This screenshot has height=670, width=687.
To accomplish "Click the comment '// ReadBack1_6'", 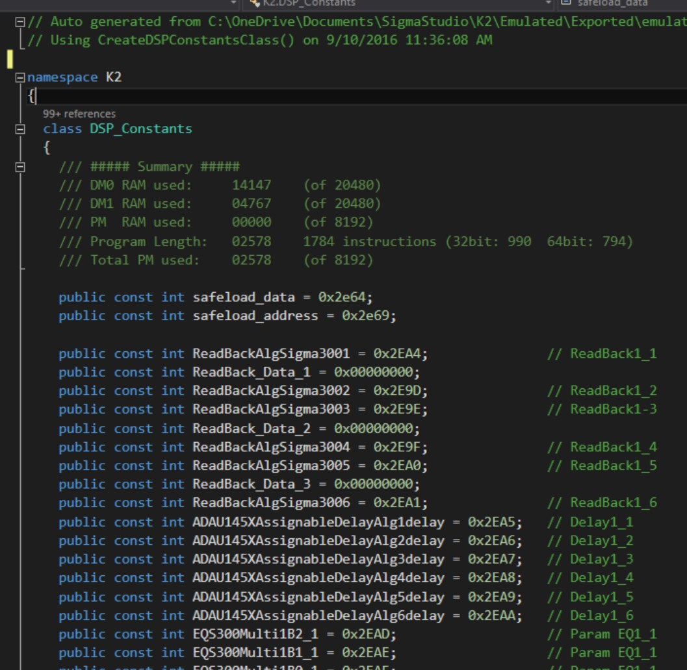I will click(602, 503).
